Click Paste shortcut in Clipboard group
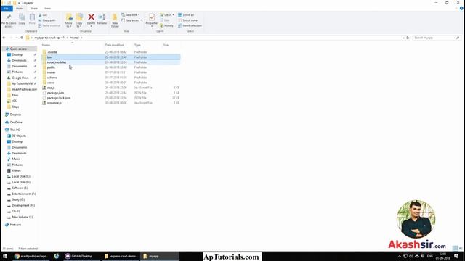 (x=49, y=25)
